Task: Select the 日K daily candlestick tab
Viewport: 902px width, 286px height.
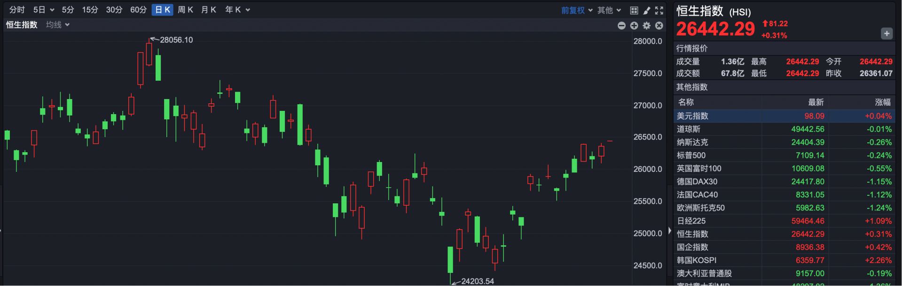Action: (163, 10)
